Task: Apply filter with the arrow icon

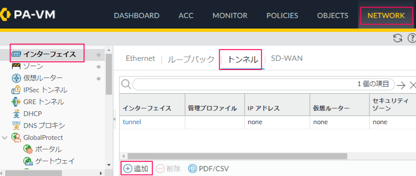Action: click(401, 85)
